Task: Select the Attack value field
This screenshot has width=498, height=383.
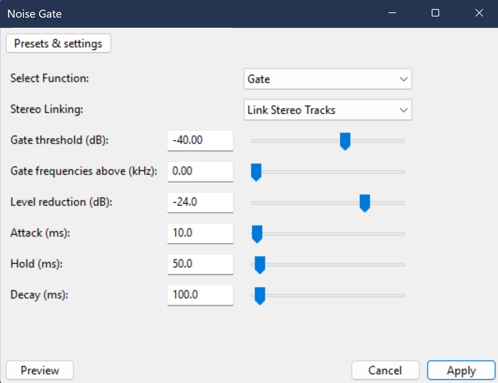Action: coord(200,233)
